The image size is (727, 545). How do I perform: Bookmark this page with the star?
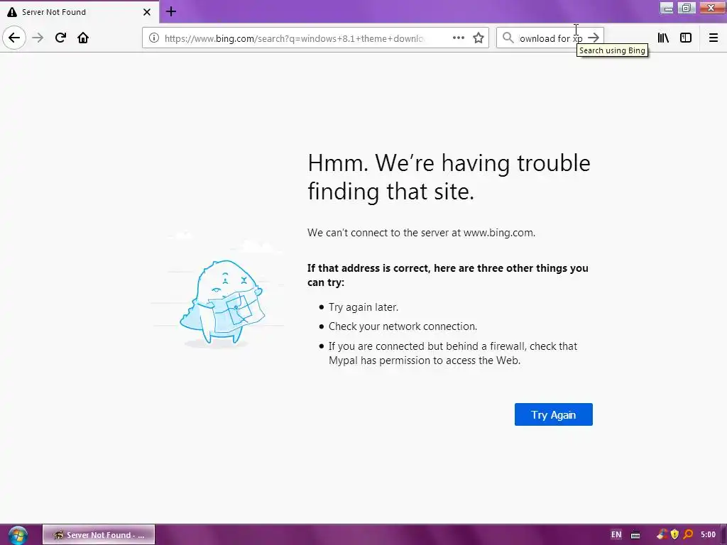click(x=479, y=38)
